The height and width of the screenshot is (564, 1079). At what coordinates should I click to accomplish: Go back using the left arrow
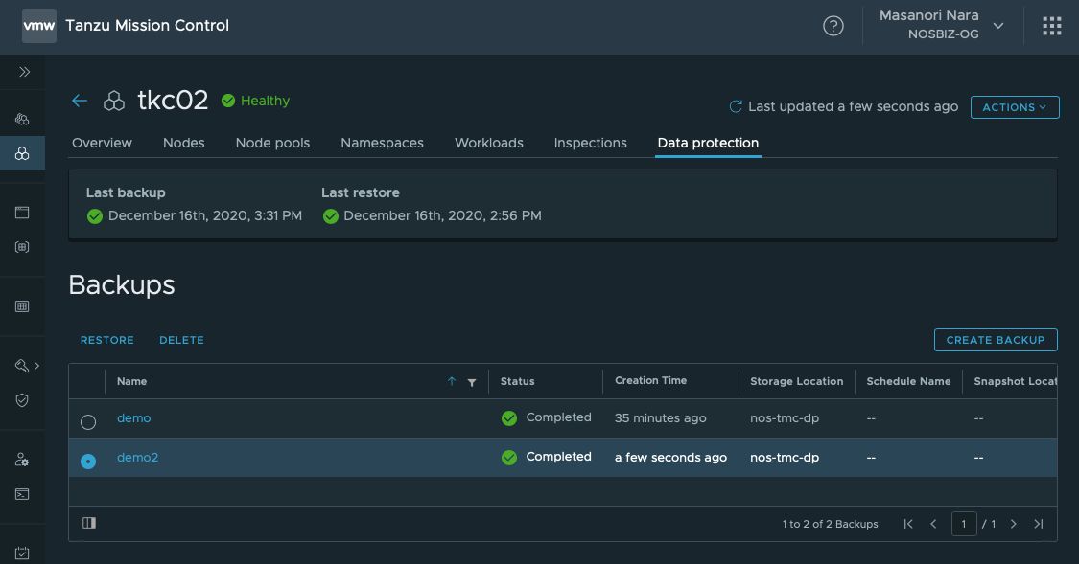(80, 101)
